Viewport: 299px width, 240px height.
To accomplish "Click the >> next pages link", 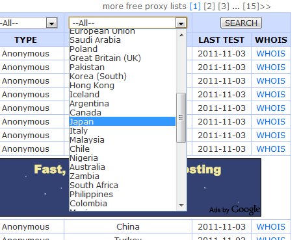I will point(265,6).
